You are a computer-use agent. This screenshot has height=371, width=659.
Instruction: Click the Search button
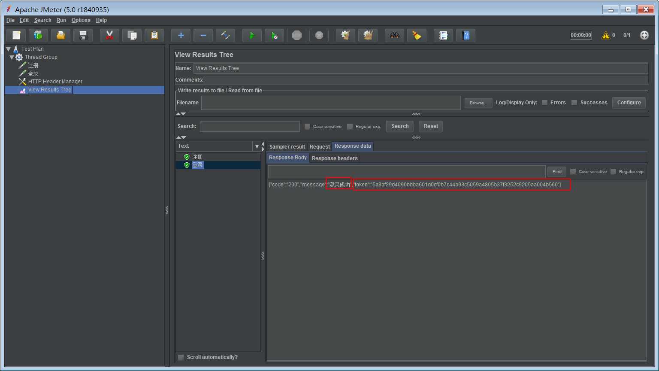(400, 126)
